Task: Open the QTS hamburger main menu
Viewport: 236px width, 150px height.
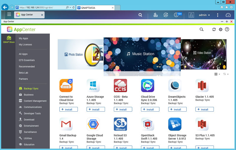Action: [9, 14]
